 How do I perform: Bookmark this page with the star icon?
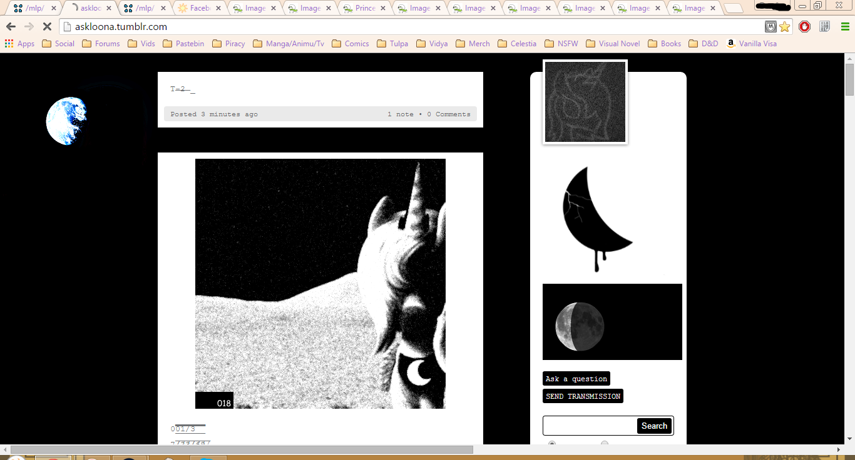[x=785, y=27]
